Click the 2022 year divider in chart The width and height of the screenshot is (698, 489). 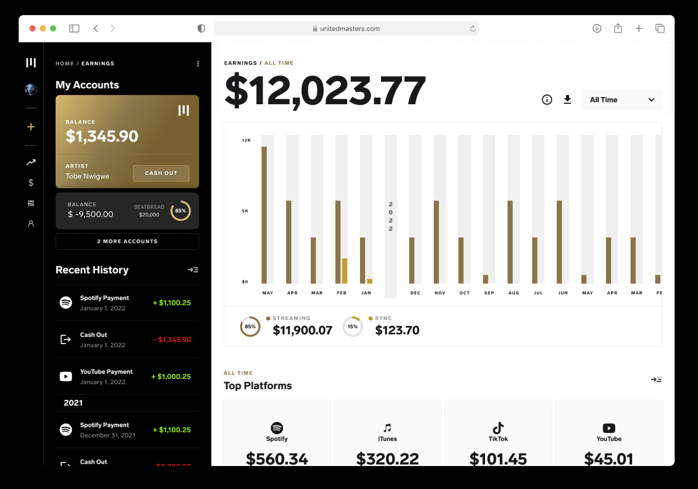pos(391,216)
